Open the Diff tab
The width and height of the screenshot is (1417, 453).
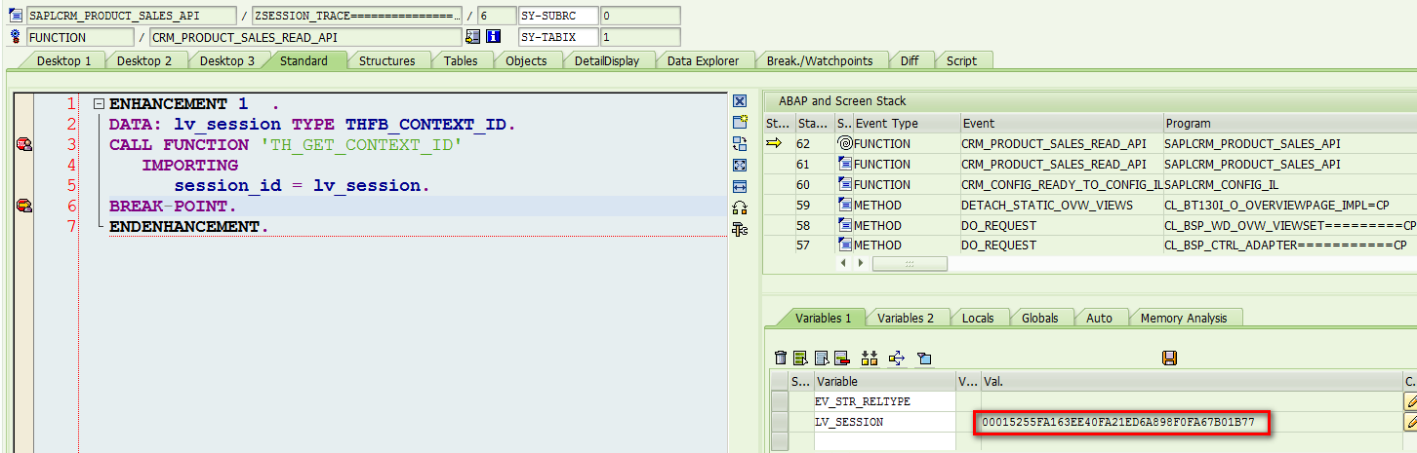click(910, 60)
